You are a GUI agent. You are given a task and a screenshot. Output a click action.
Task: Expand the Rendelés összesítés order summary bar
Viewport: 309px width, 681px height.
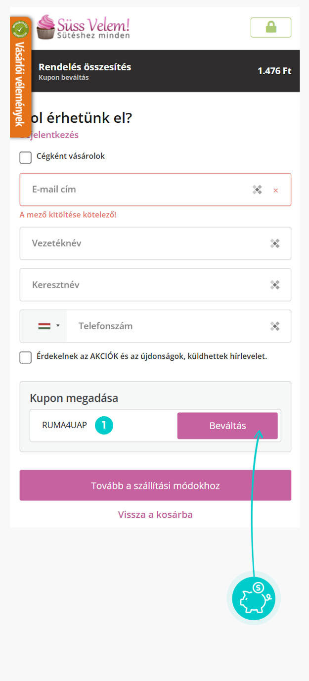(155, 71)
